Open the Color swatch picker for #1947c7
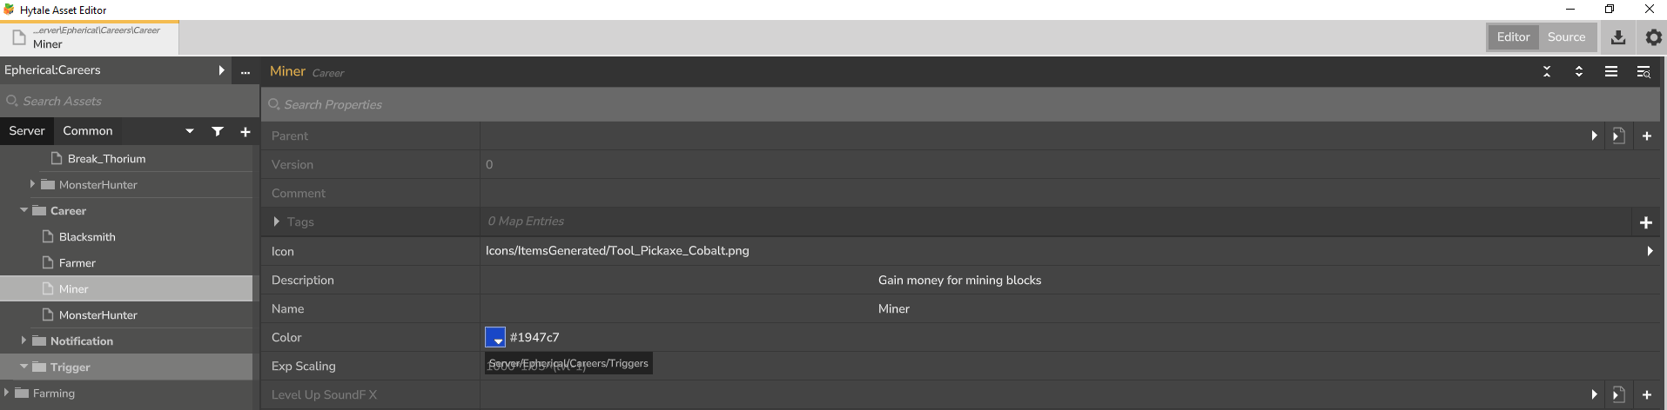The height and width of the screenshot is (410, 1667). (x=495, y=337)
